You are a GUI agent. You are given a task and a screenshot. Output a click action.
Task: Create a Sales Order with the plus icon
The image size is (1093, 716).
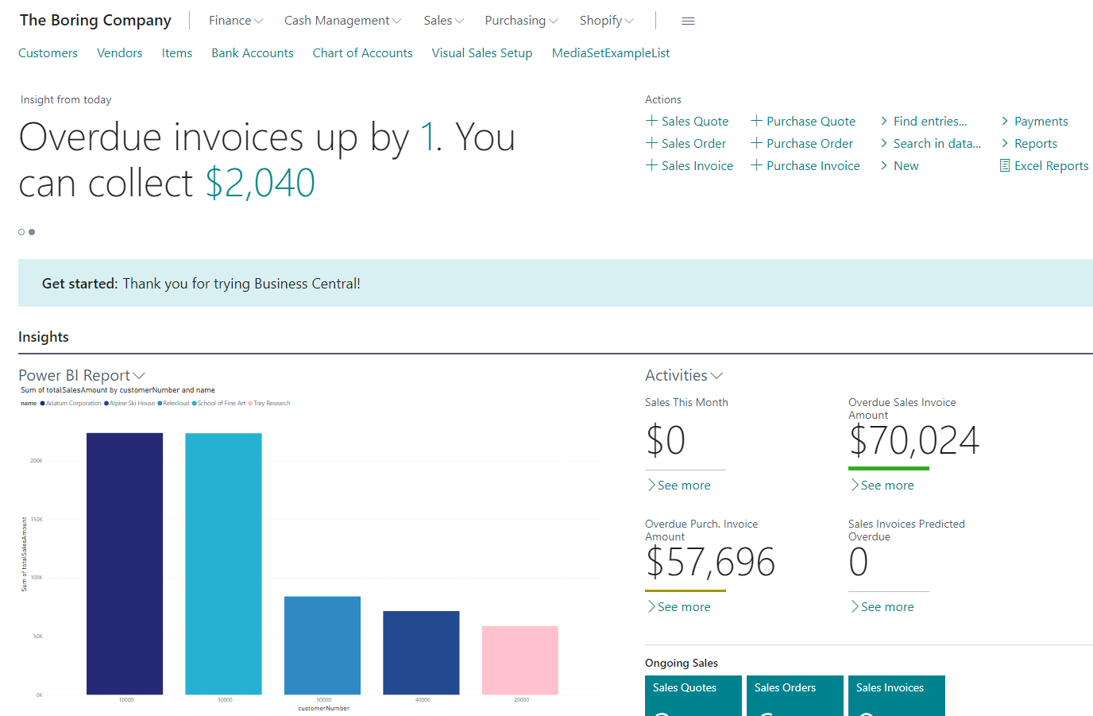coord(649,143)
